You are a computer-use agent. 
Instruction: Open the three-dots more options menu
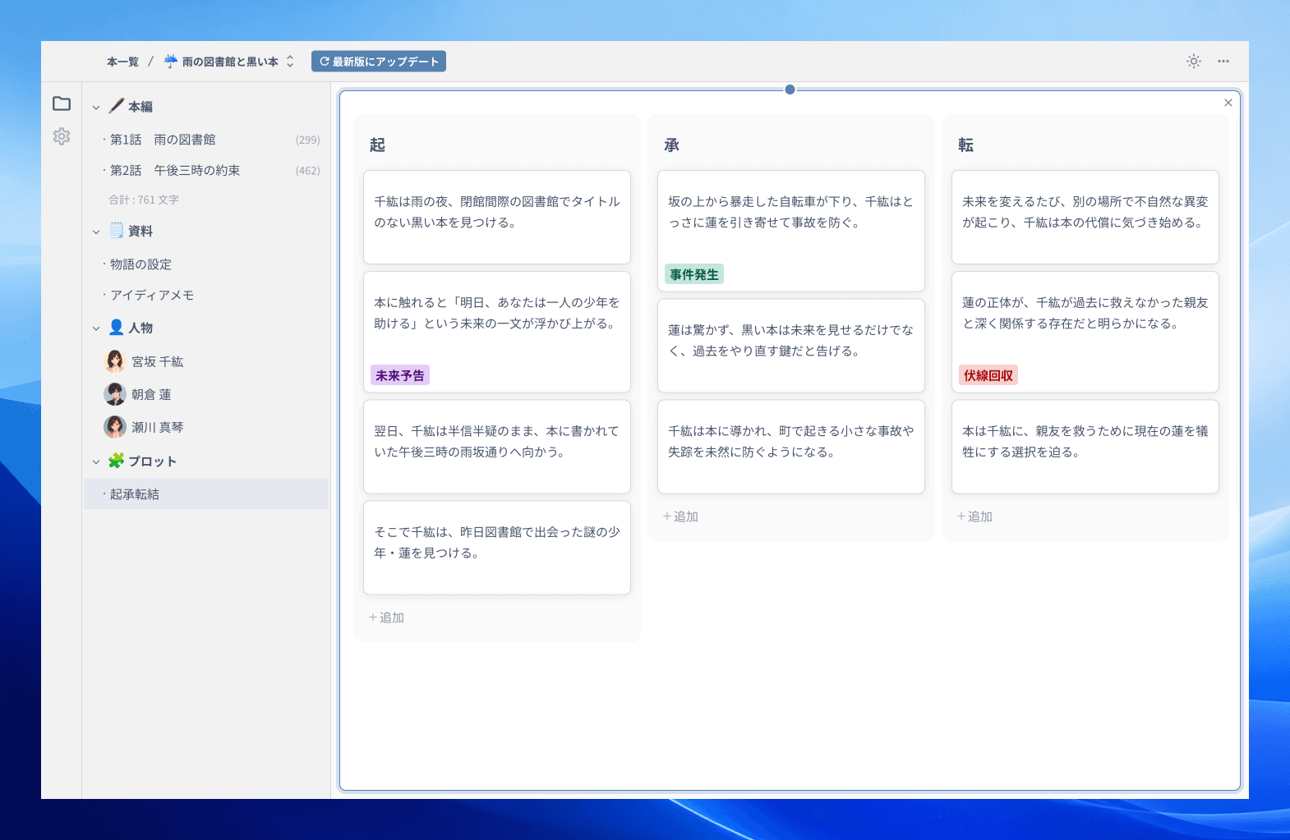[1223, 62]
